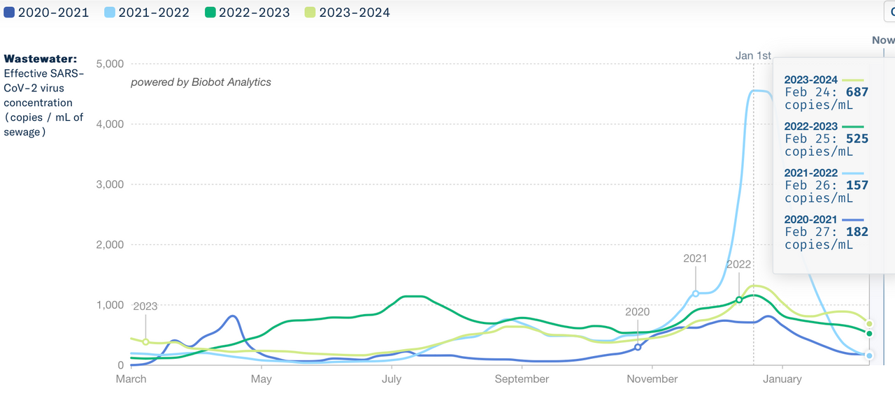
Task: Click the 2022 year marker dot
Action: point(739,300)
